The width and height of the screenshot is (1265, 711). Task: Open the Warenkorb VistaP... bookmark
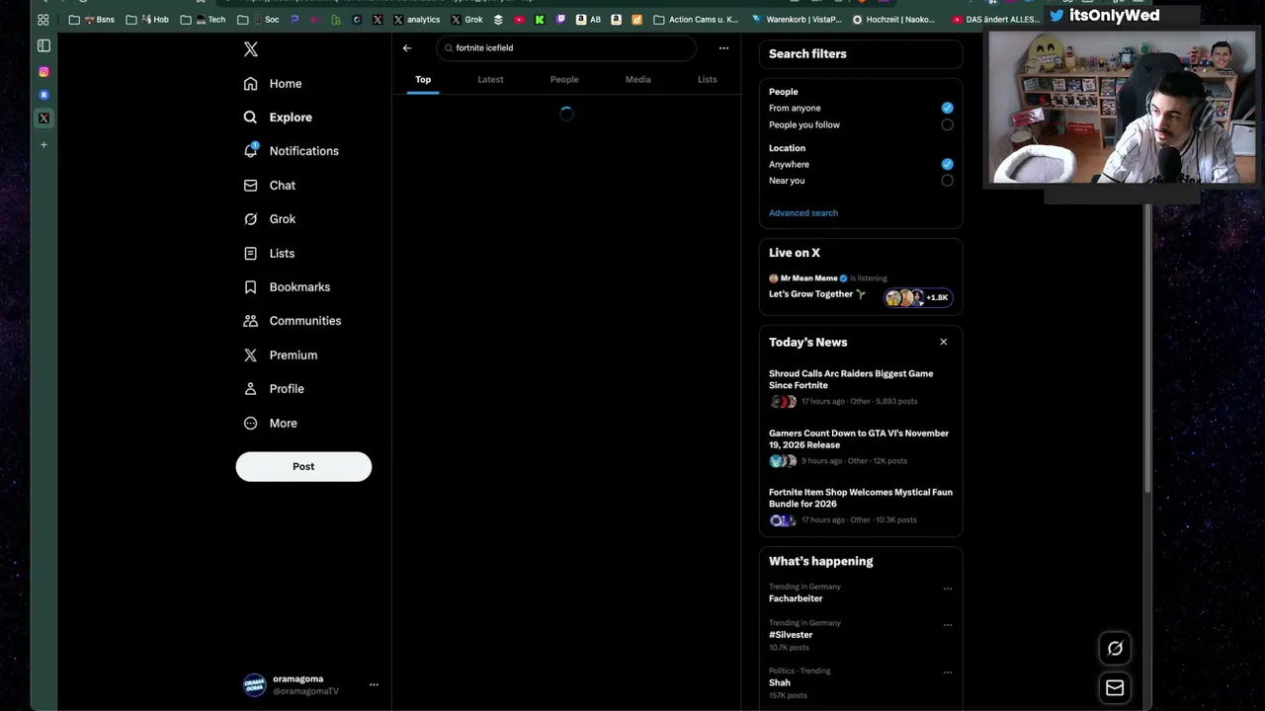[797, 20]
